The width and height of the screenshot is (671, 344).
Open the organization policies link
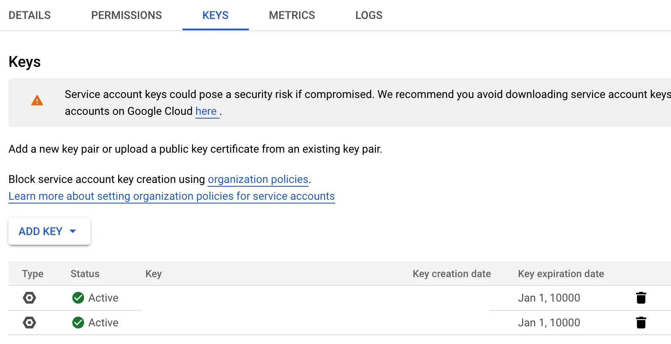pyautogui.click(x=258, y=180)
